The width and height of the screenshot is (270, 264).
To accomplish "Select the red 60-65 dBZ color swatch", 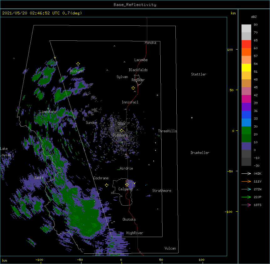I will (x=246, y=44).
